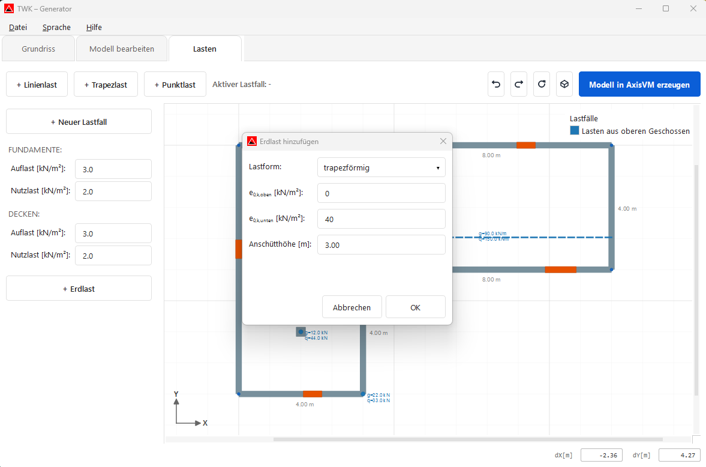
Task: Click the redo arrow icon
Action: 519,85
